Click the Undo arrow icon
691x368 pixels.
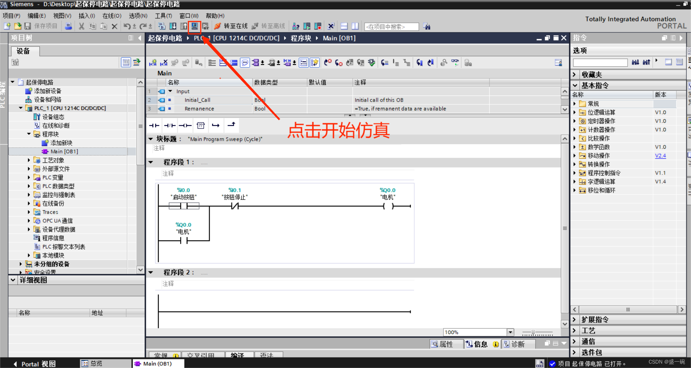pos(127,26)
